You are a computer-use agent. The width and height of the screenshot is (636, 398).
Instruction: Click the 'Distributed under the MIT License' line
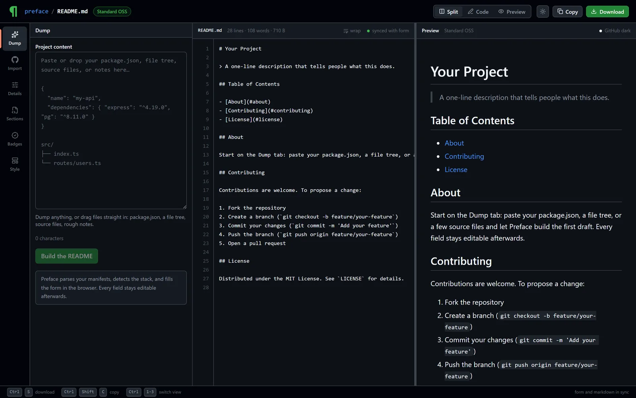pos(311,279)
